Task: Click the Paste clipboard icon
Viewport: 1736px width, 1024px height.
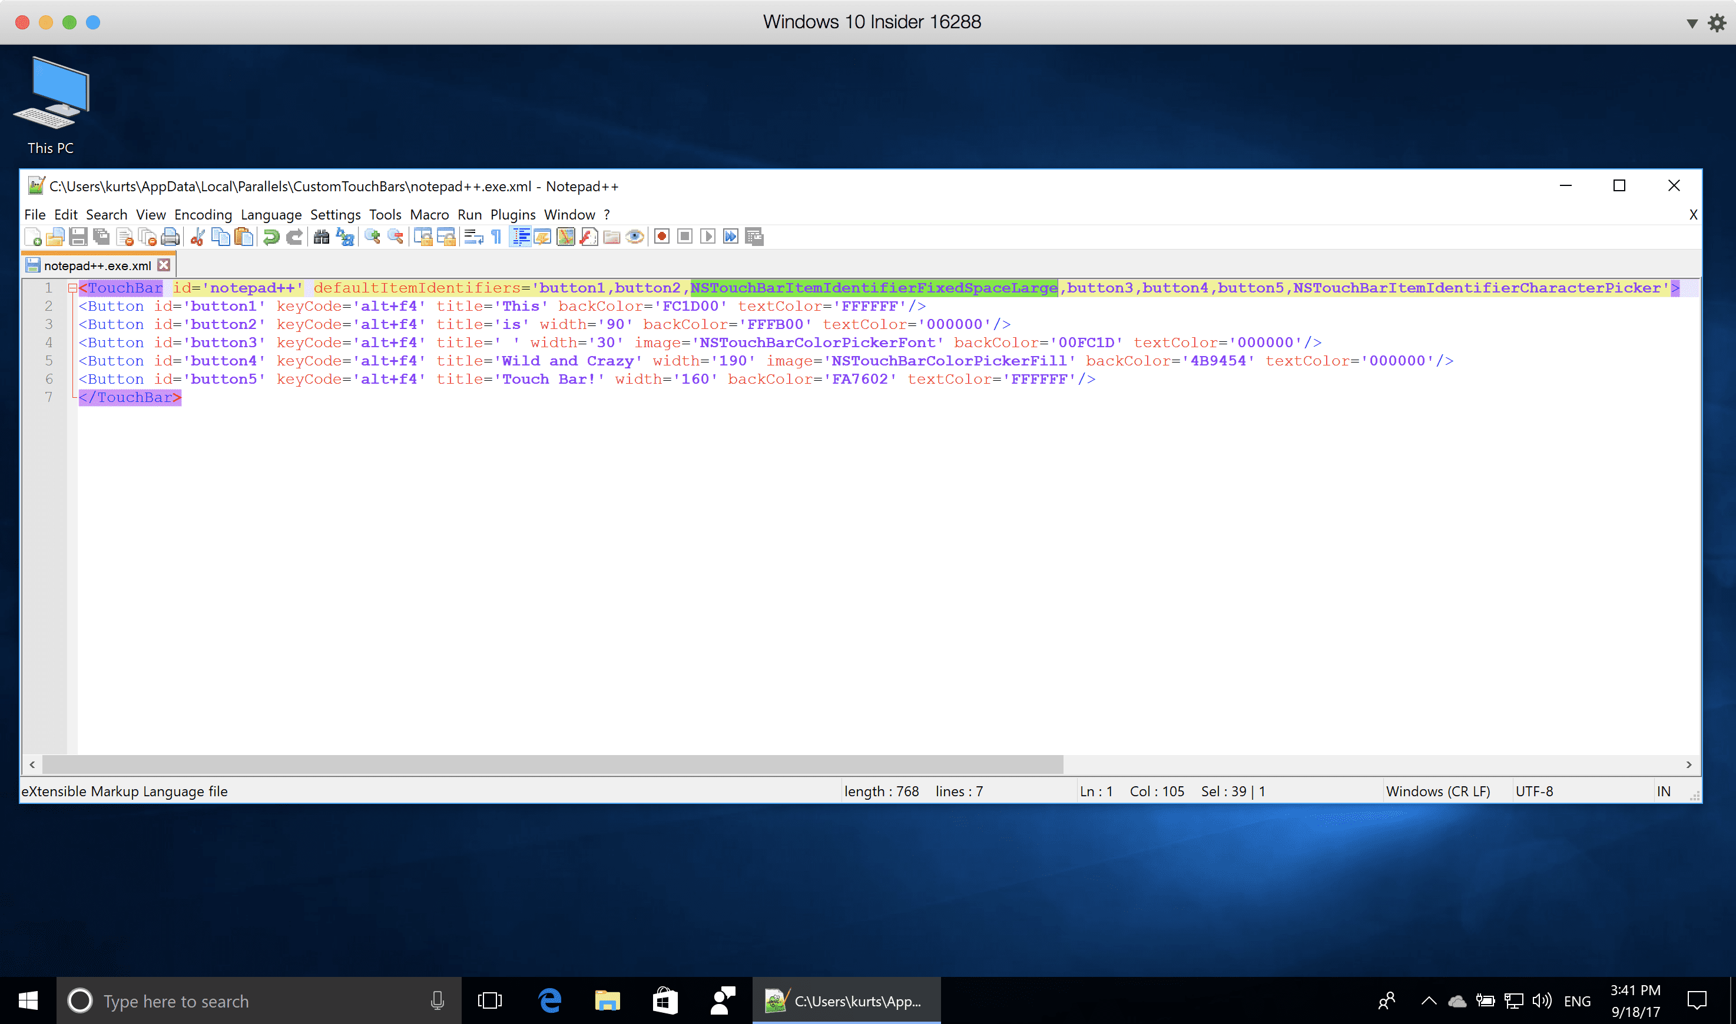Action: point(244,237)
